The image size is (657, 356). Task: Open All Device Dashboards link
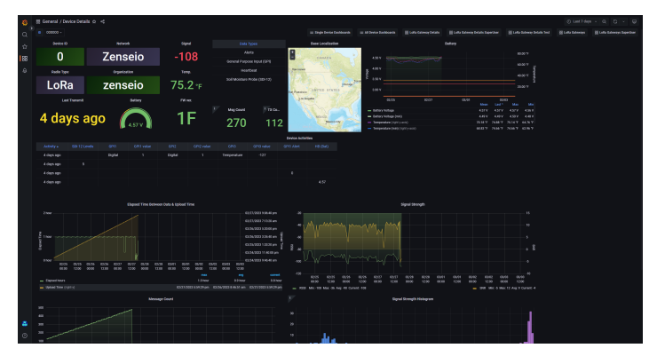pyautogui.click(x=378, y=32)
